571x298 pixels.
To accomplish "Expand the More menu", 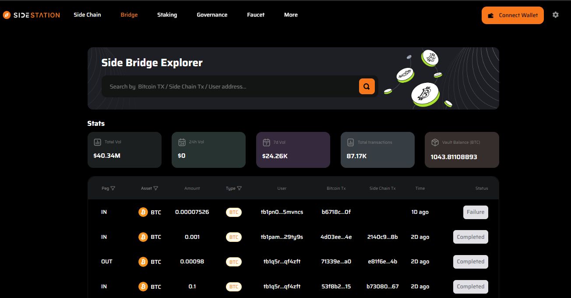I will (x=291, y=15).
